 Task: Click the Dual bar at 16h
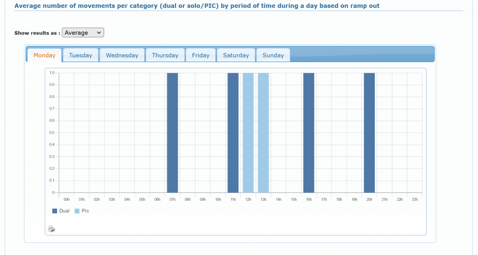click(309, 133)
